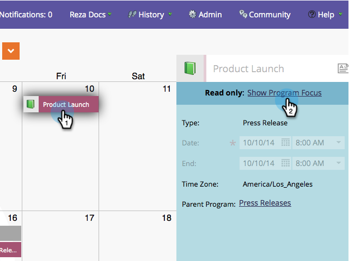
Task: Click the green book icon on calendar entry
Action: point(30,104)
